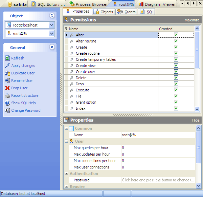Click the Process Browser tab icon
The width and height of the screenshot is (203, 197).
tap(72, 4)
